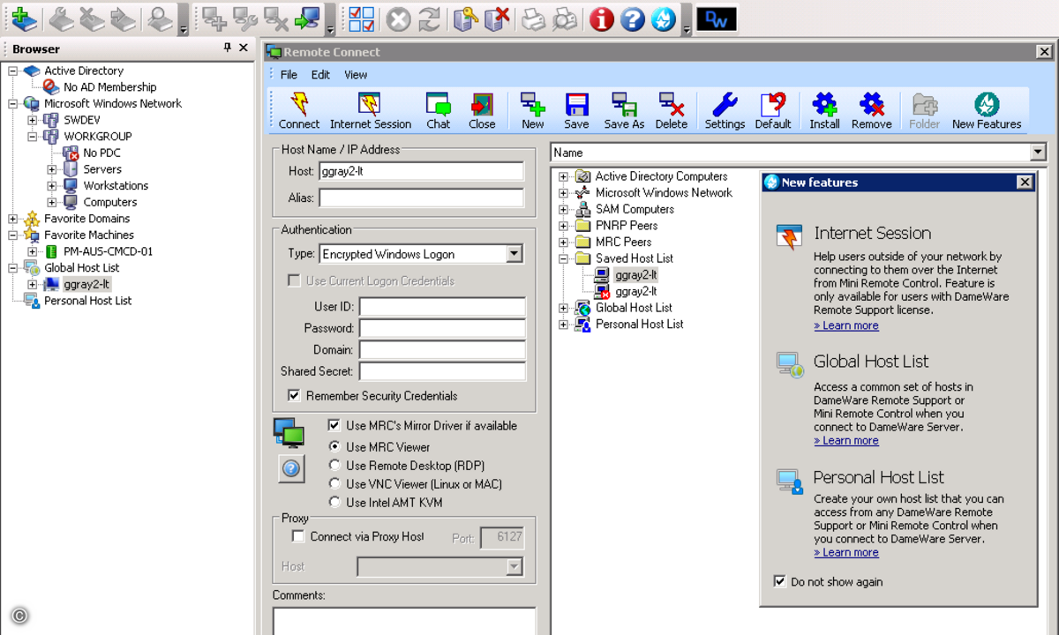Click the red information icon
Viewport: 1059px width, 635px height.
(x=602, y=19)
